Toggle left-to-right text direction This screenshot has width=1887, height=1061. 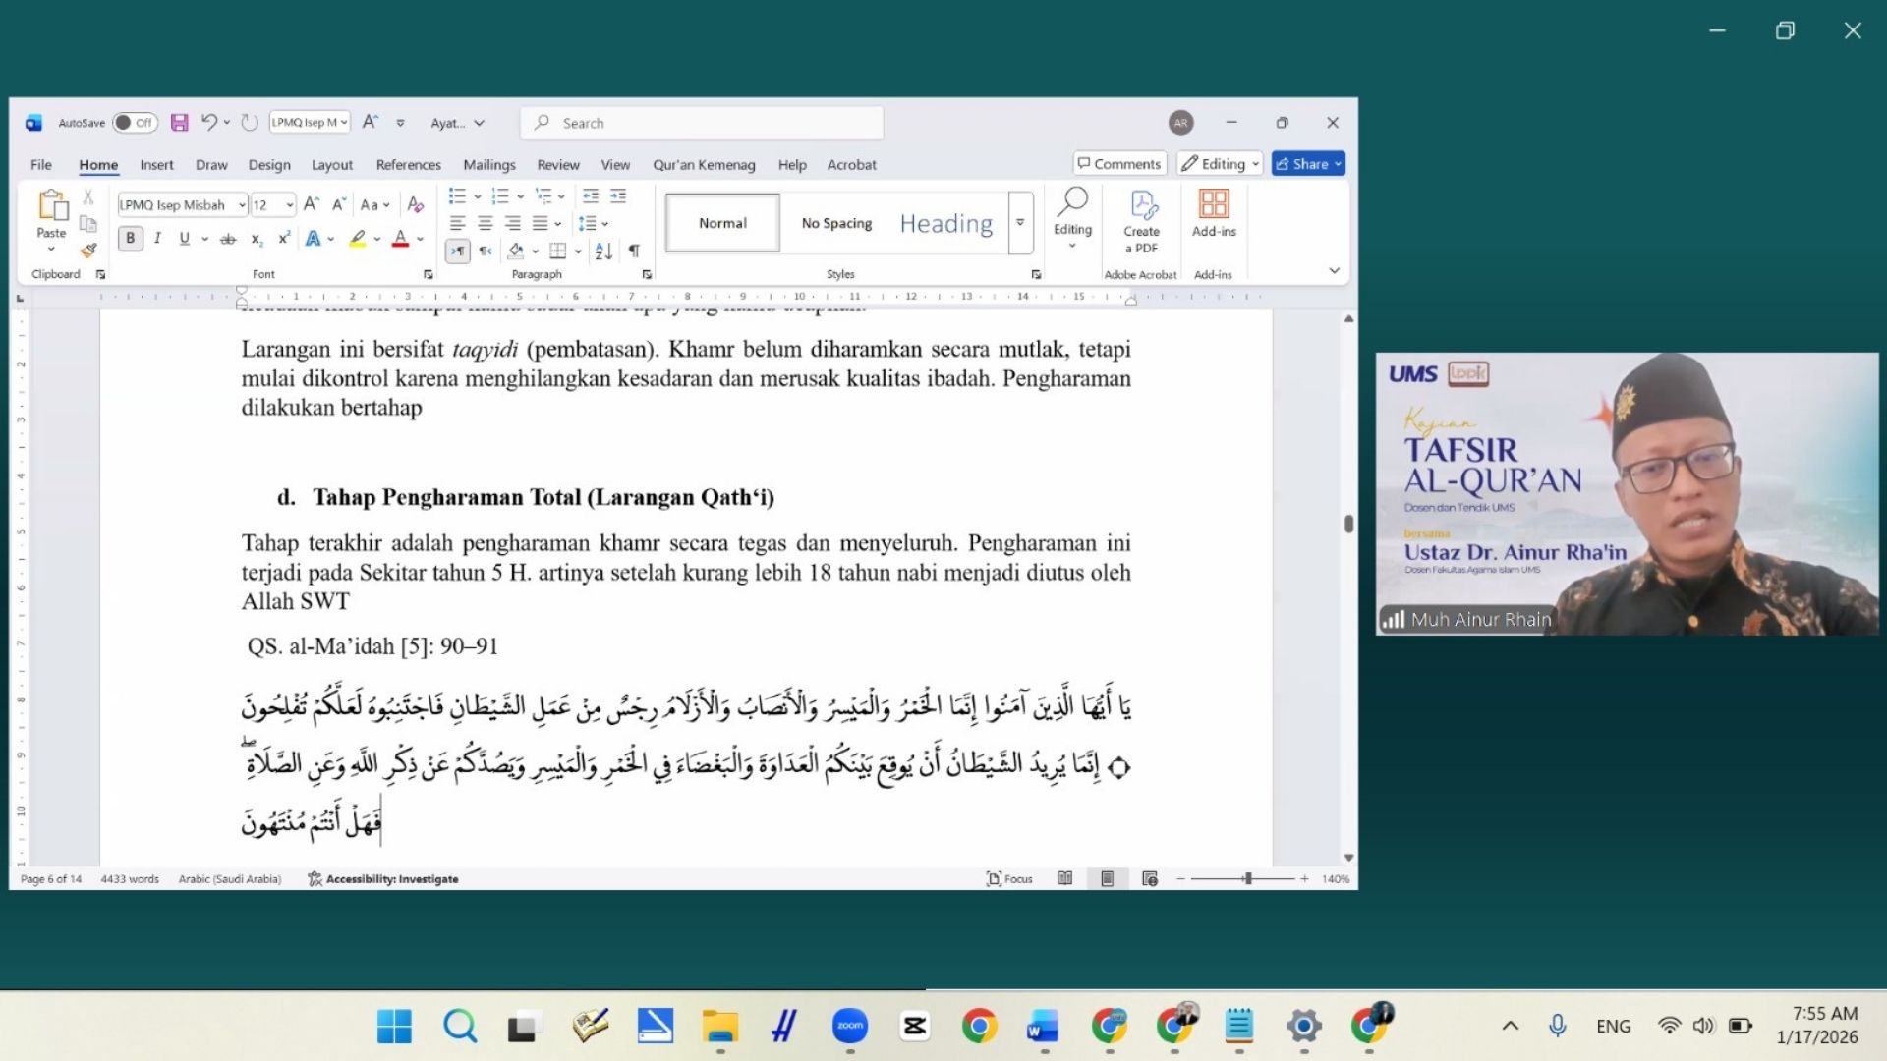[458, 251]
